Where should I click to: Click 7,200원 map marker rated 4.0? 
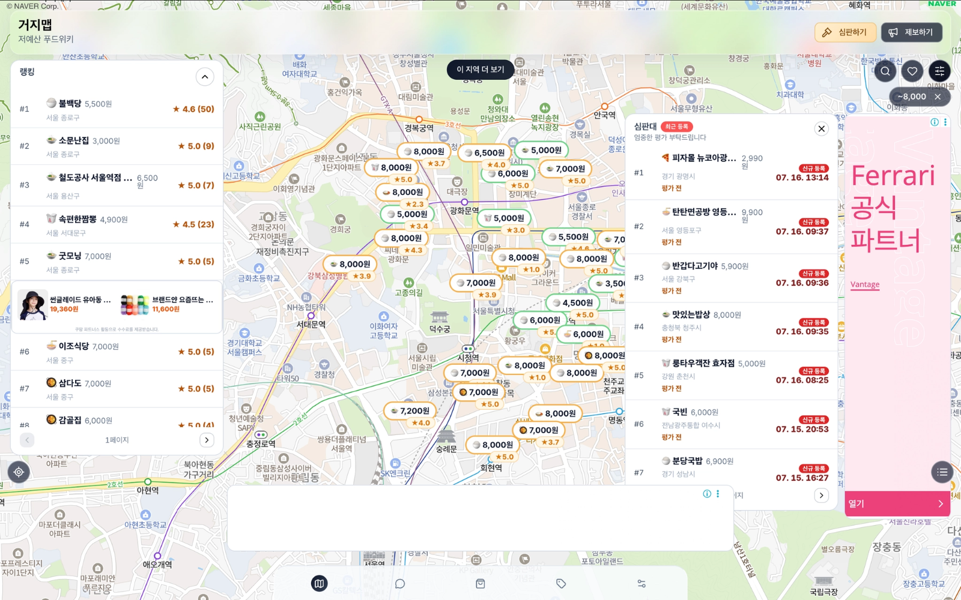click(410, 411)
